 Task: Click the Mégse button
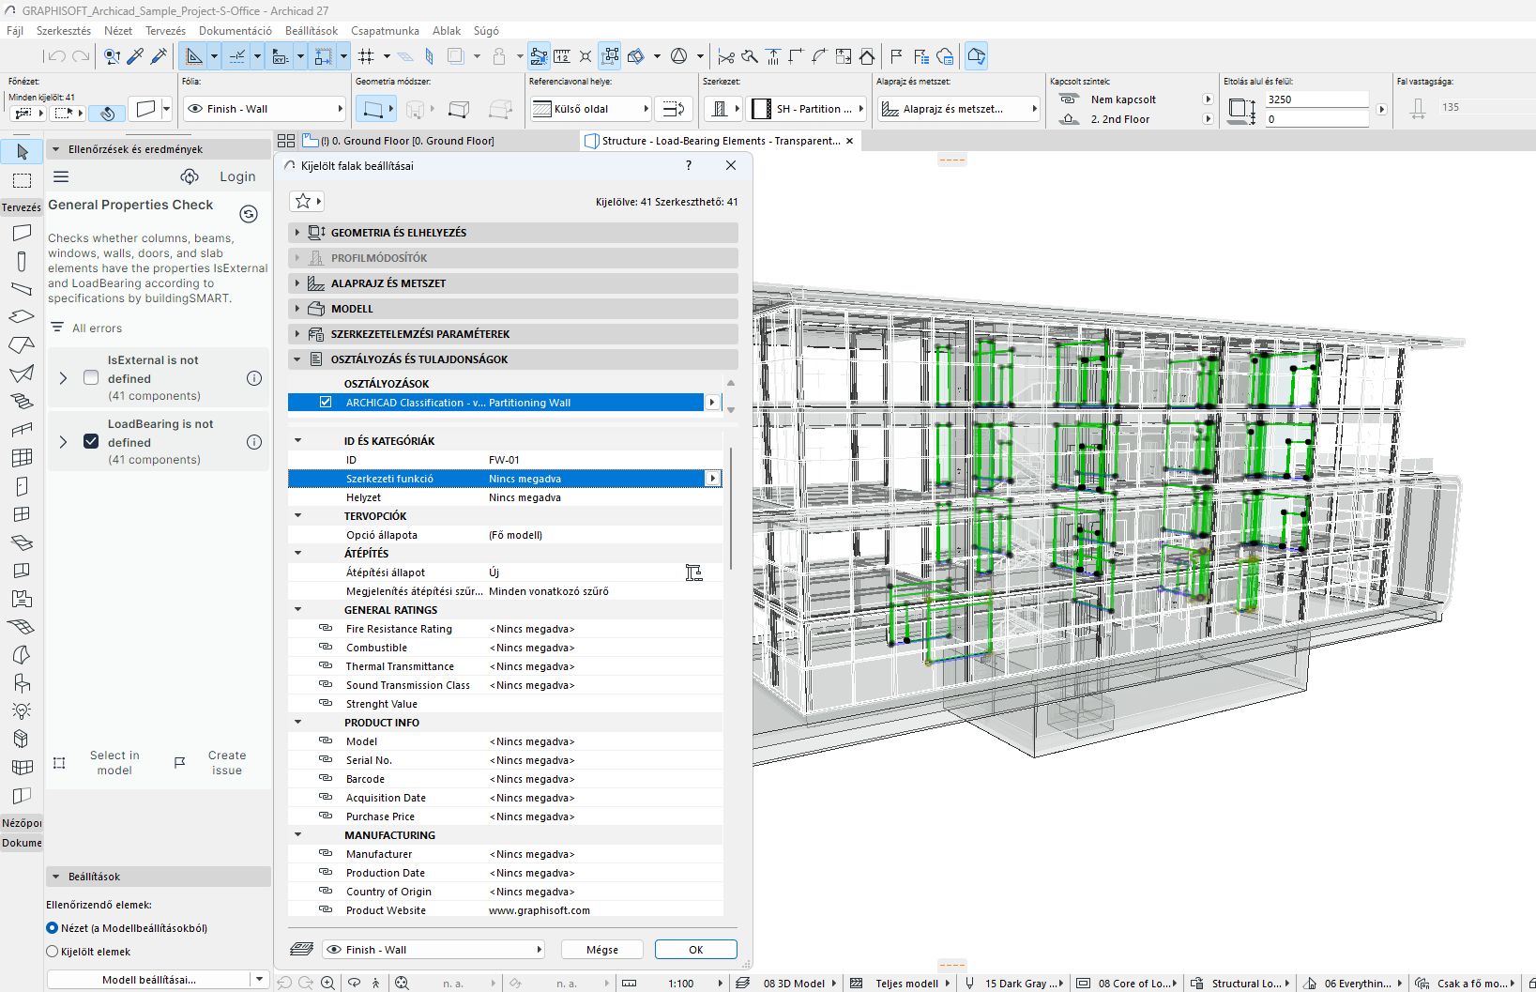coord(601,950)
